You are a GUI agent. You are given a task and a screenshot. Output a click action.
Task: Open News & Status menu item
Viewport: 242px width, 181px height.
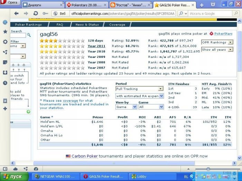tap(87, 24)
